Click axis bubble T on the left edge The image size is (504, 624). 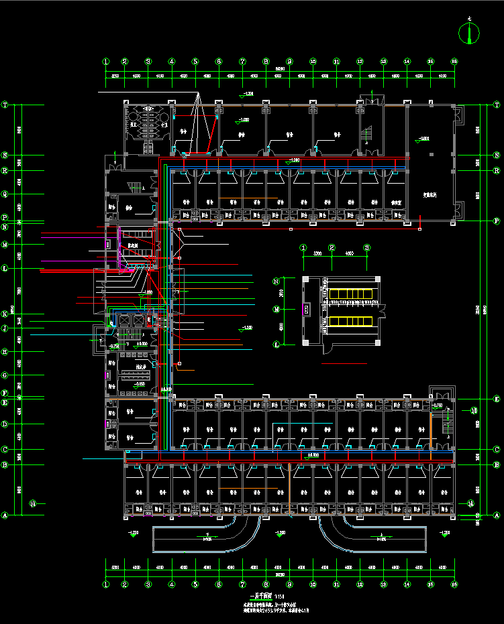click(5, 105)
